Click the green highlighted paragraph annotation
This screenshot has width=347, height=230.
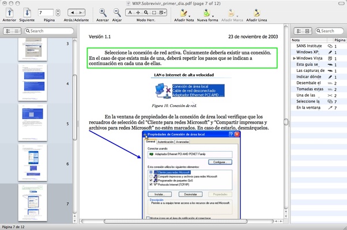[182, 58]
